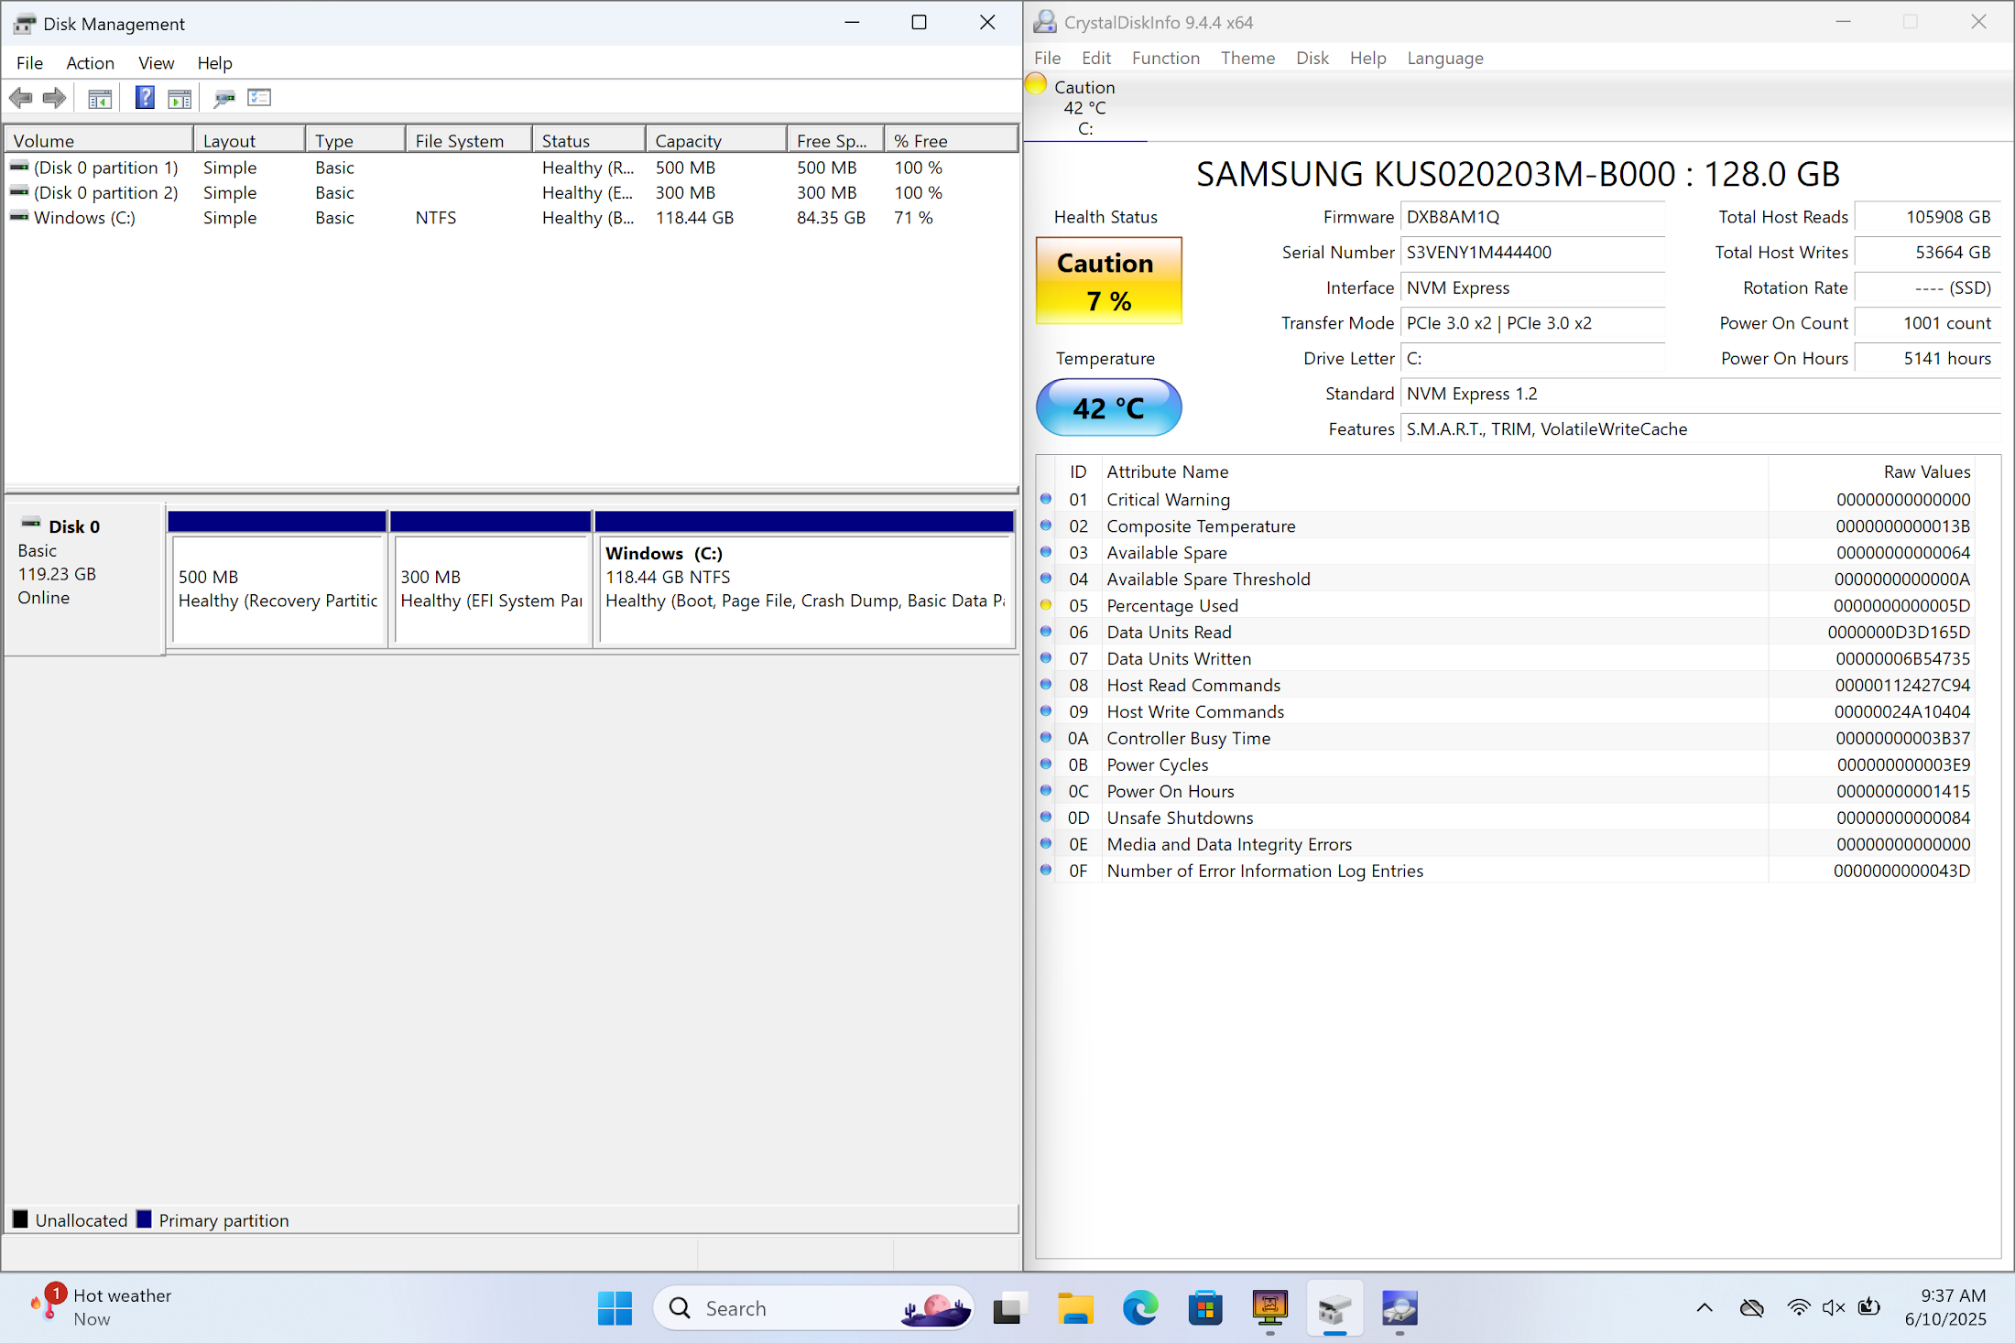Click inside the taskbar Search box
The image size is (2015, 1343).
point(813,1308)
